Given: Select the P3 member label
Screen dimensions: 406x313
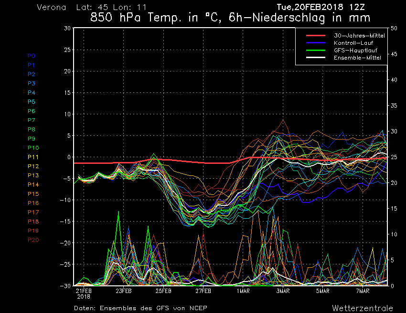Looking at the screenshot, I should click(x=32, y=83).
